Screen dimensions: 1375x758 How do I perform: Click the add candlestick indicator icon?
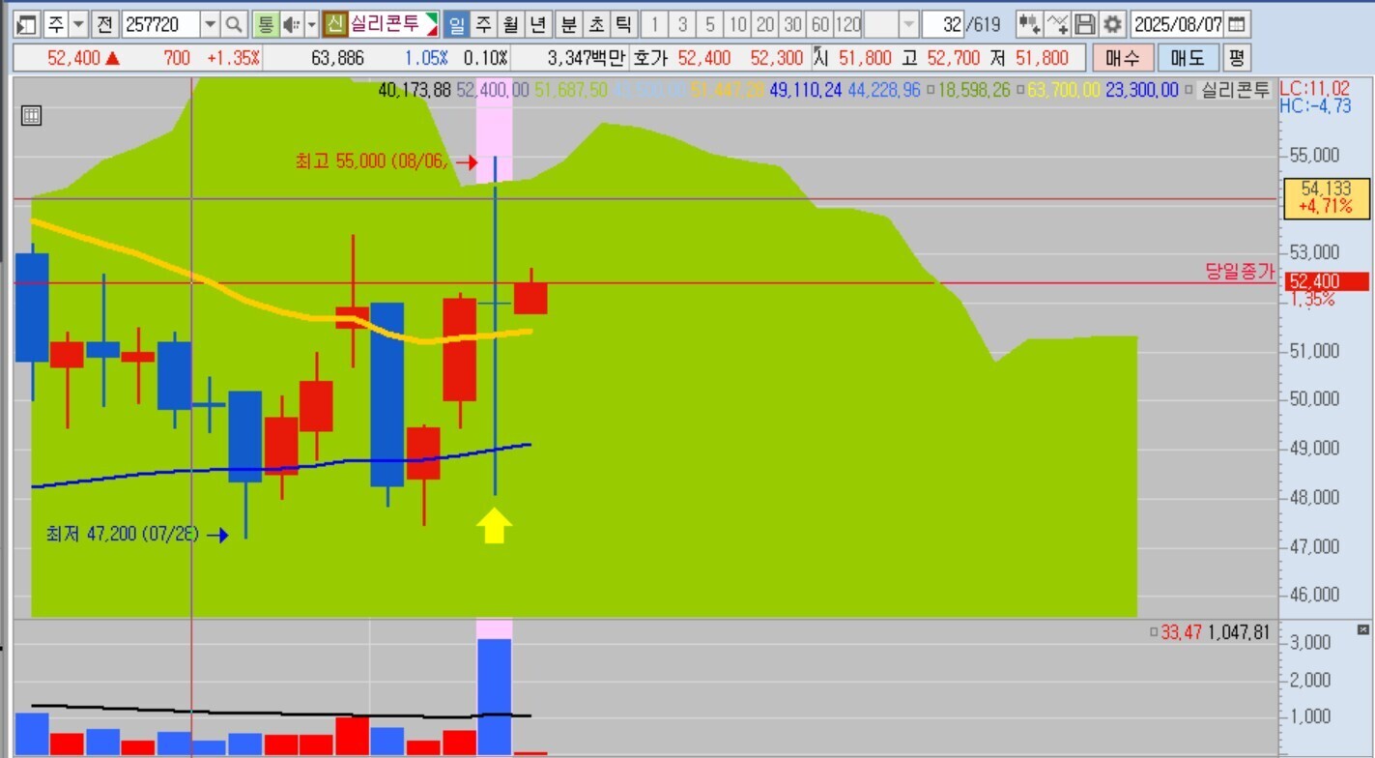(x=1029, y=24)
